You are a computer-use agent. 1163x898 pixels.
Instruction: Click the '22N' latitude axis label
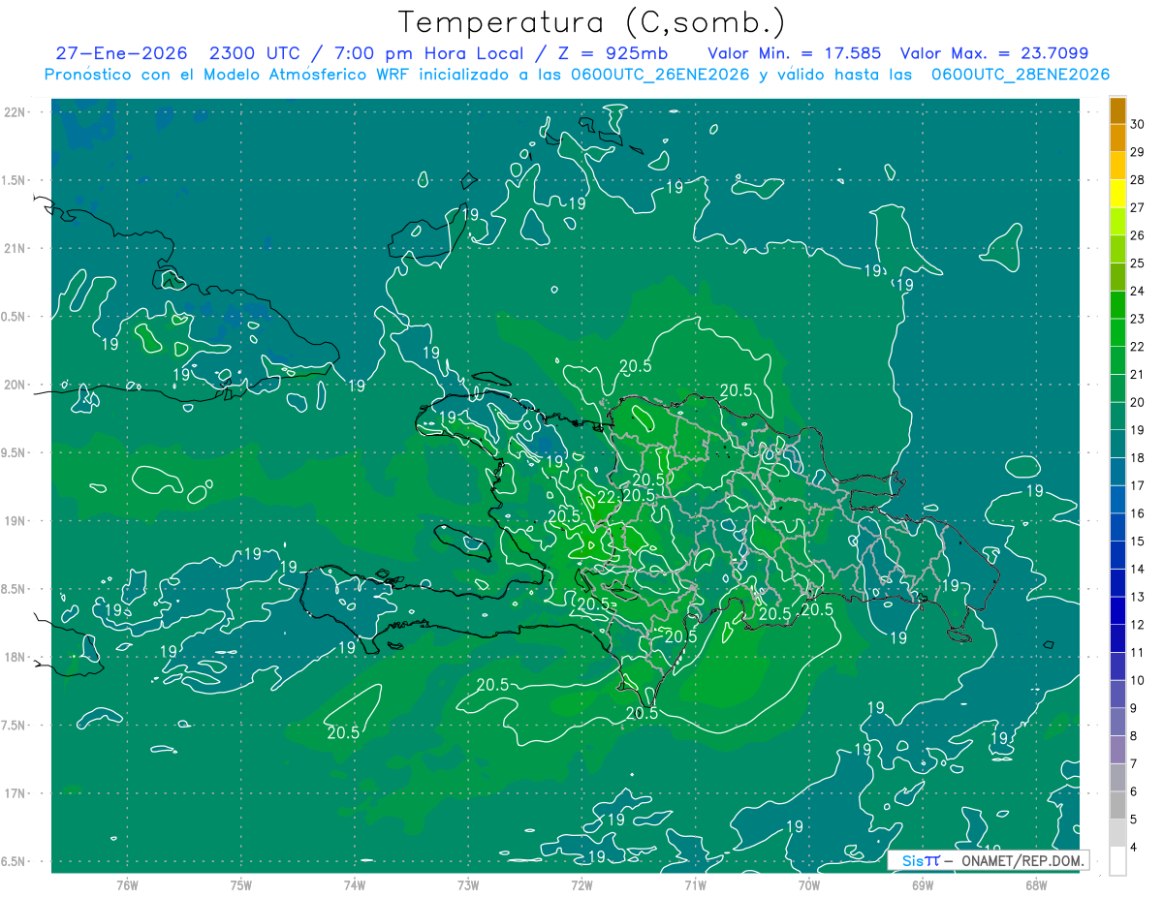pos(16,112)
